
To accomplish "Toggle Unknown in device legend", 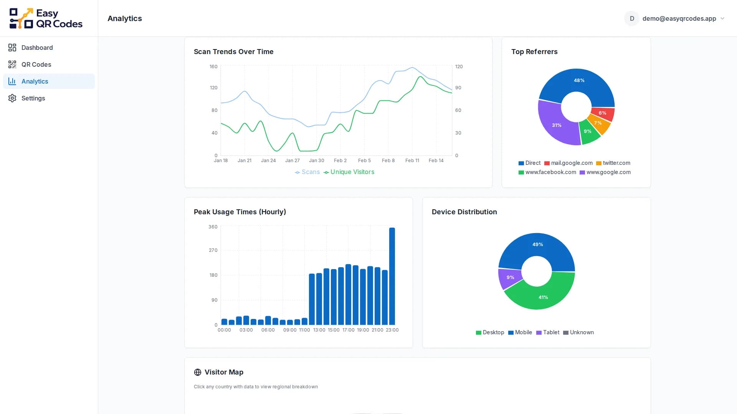I will [x=578, y=332].
